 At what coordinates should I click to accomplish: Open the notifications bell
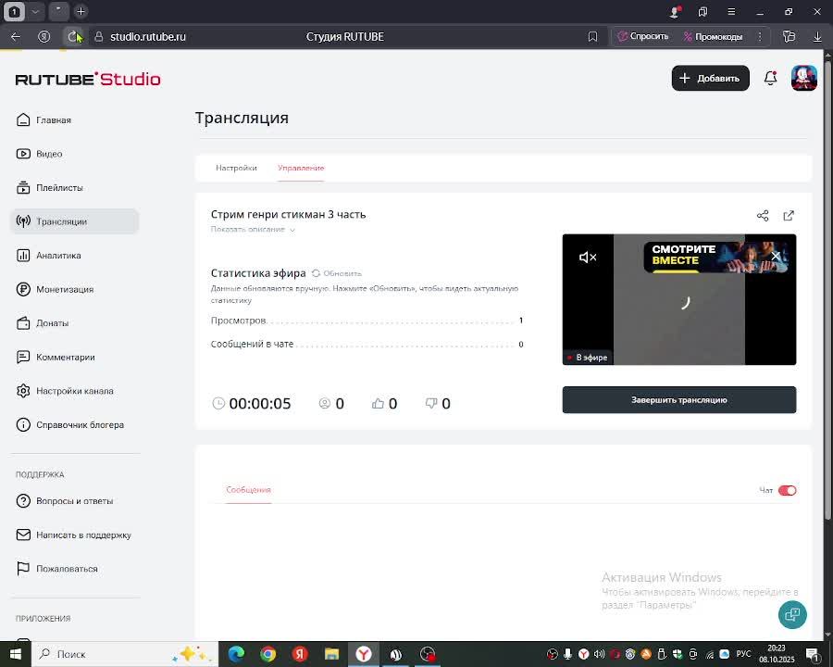click(x=770, y=78)
